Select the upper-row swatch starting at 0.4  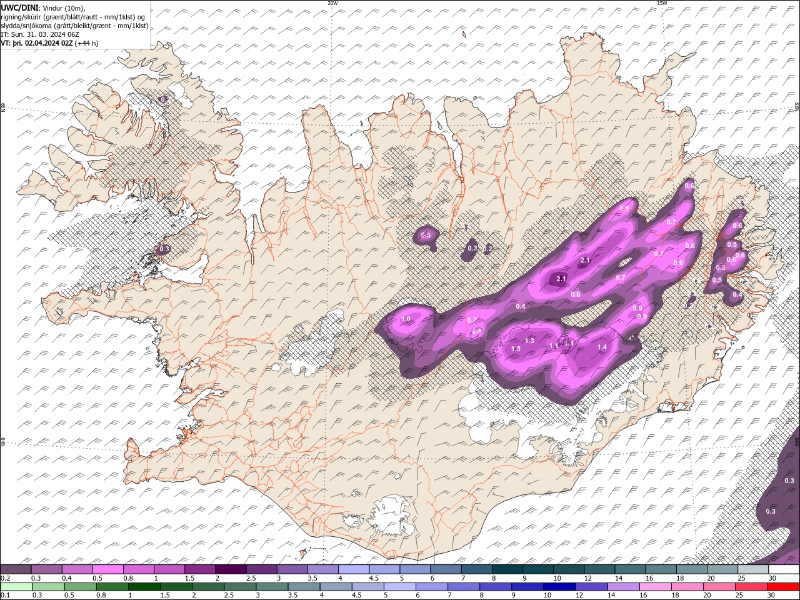77,569
